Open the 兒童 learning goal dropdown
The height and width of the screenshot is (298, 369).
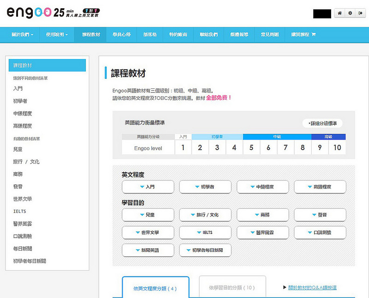point(148,215)
